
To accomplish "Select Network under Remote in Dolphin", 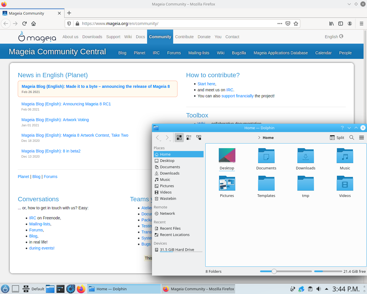I will [179, 214].
